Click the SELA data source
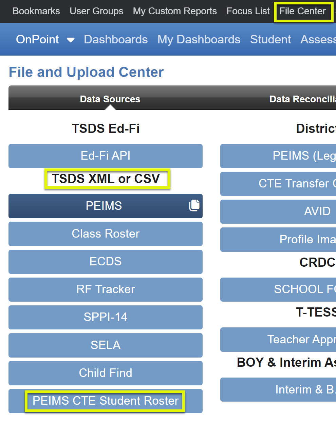 (105, 345)
